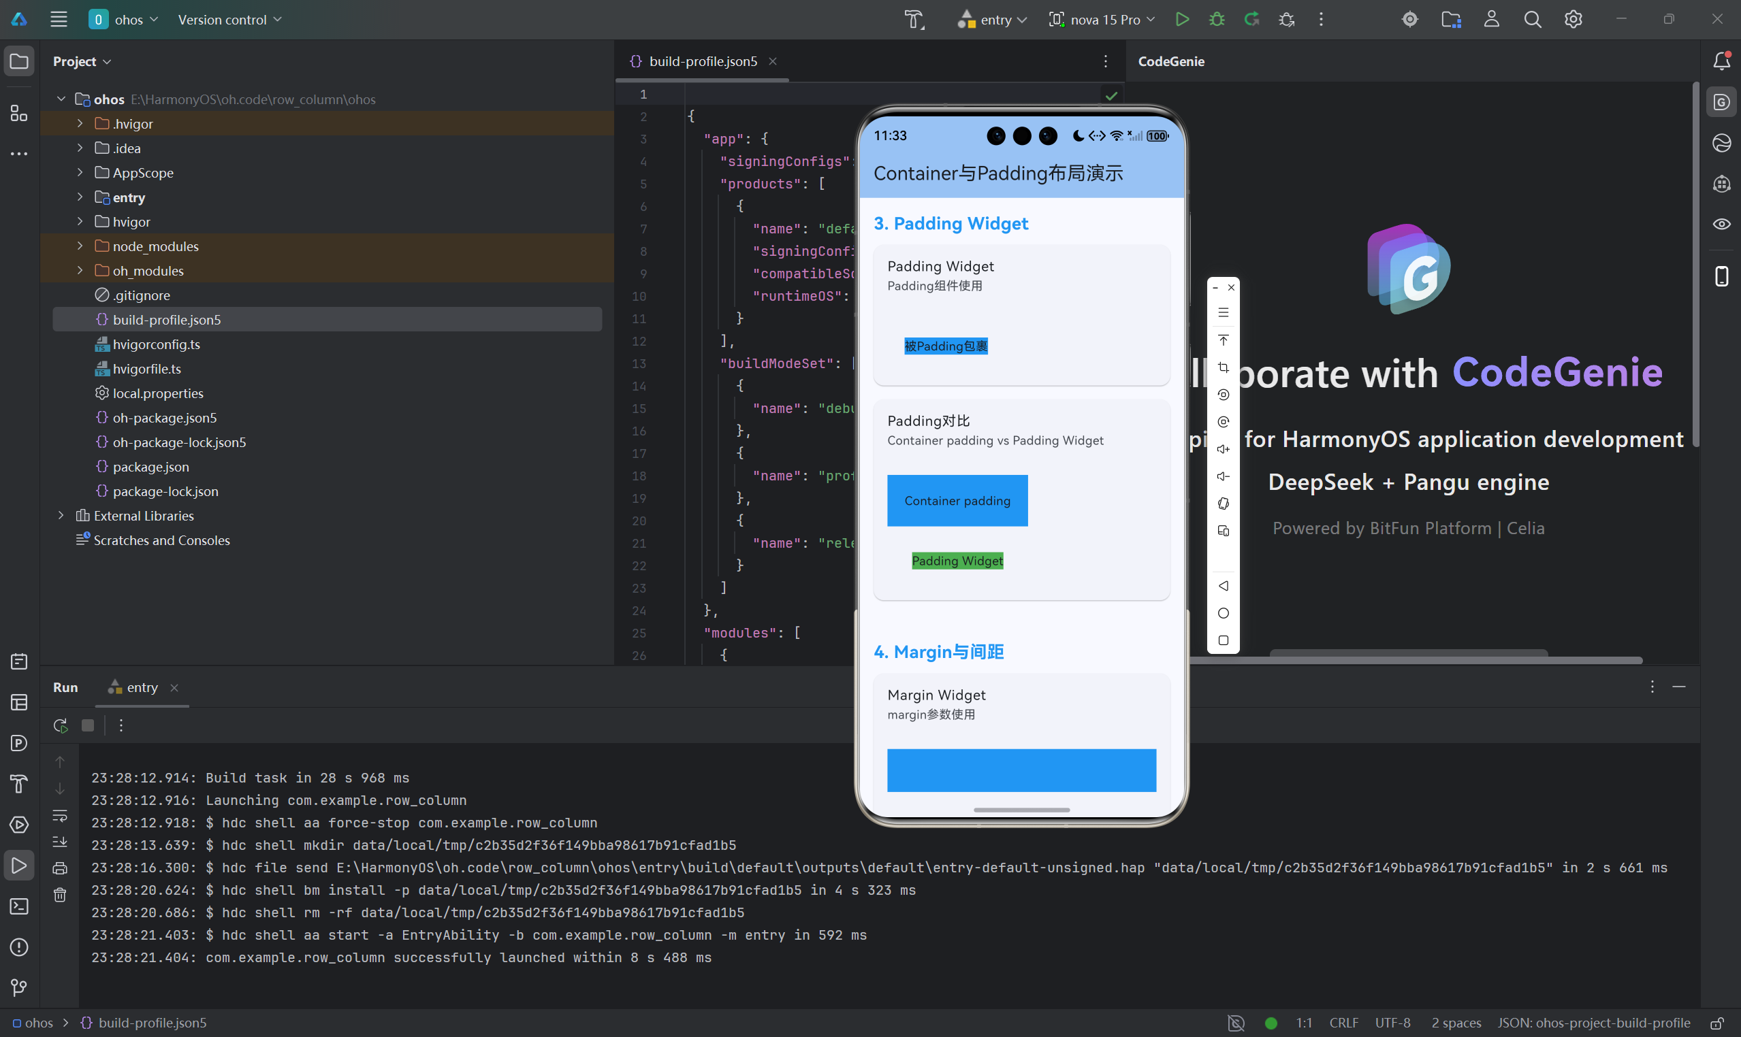Click the Rerun icon in Run panel
Image resolution: width=1741 pixels, height=1037 pixels.
tap(61, 725)
